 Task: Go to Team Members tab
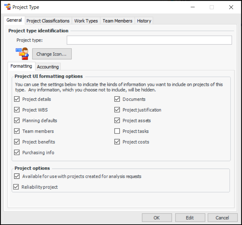[117, 21]
